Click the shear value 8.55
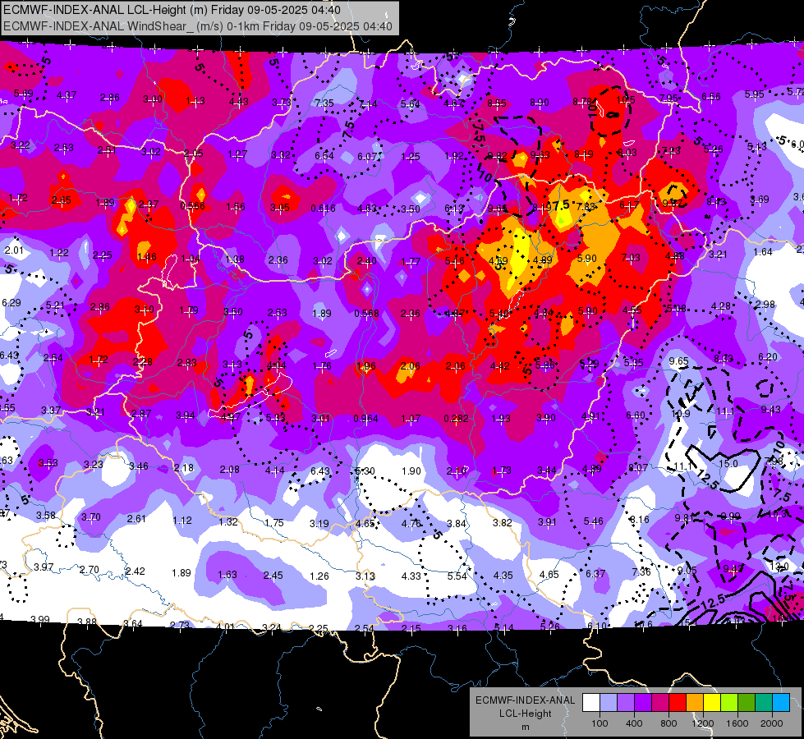The image size is (804, 739). [x=497, y=103]
